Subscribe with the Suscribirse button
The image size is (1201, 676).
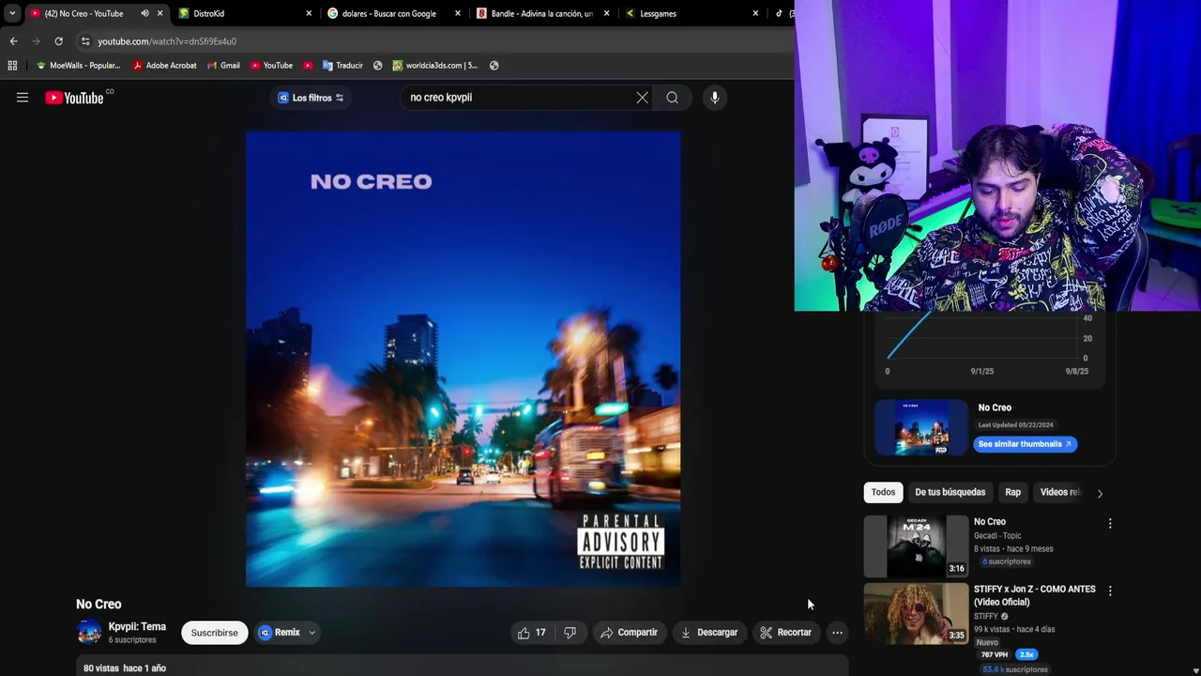(x=214, y=633)
